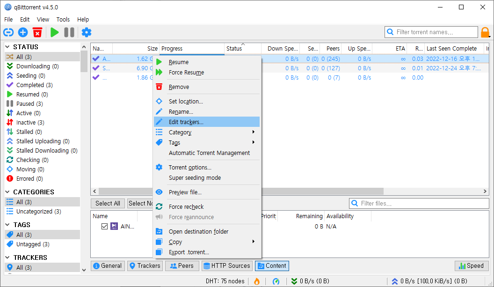Screen dimensions: 494x287
Task: Click the Add torrent file plus icon
Action: [23, 32]
